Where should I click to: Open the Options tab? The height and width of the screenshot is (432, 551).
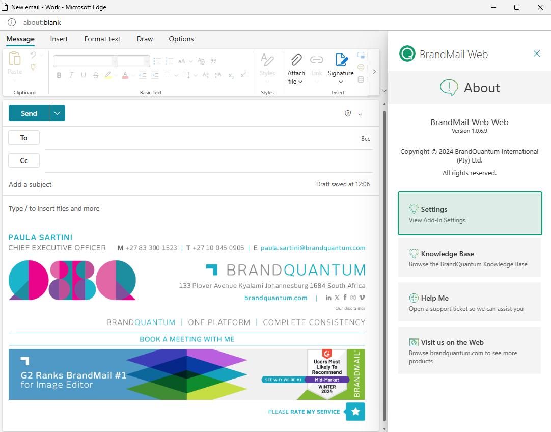(x=181, y=39)
